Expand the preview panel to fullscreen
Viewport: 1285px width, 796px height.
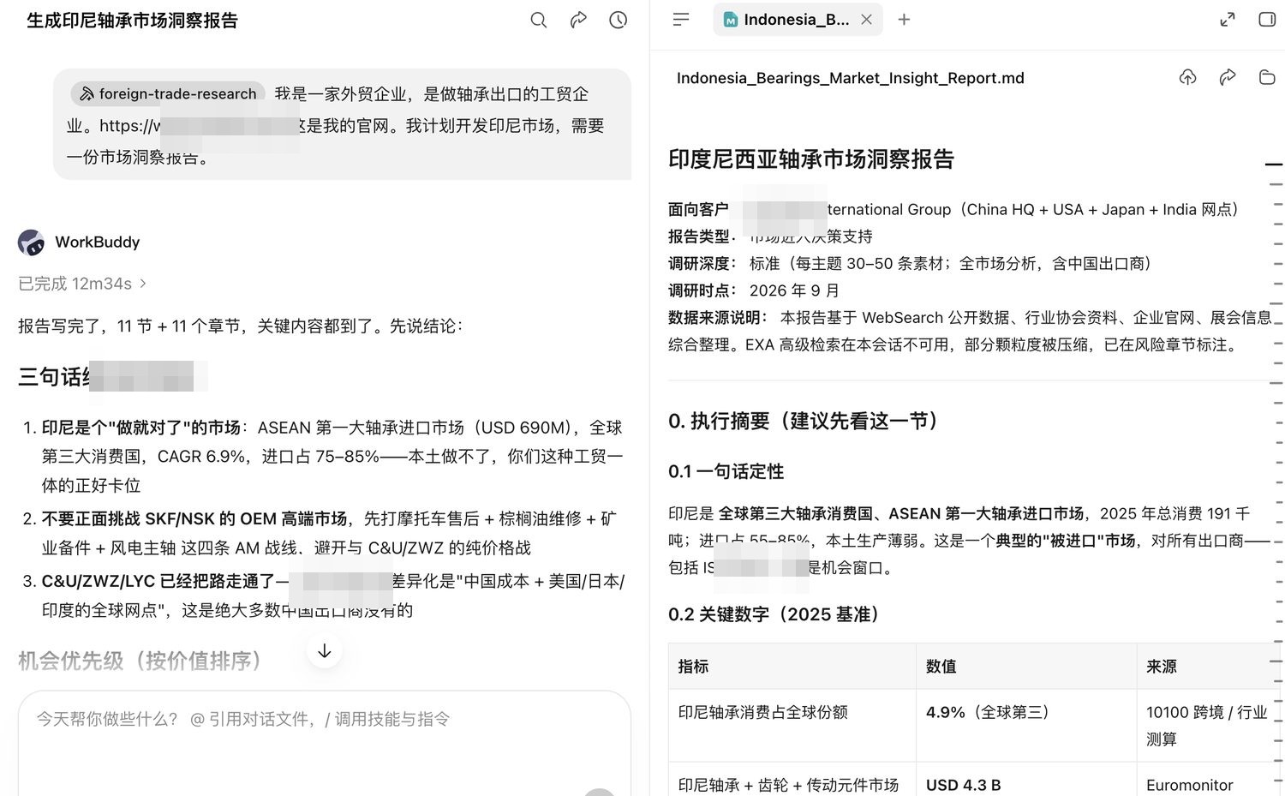click(x=1228, y=20)
